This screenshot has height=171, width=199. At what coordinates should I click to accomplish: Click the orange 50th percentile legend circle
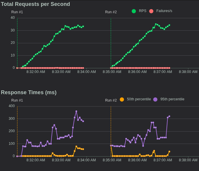pyautogui.click(x=122, y=99)
